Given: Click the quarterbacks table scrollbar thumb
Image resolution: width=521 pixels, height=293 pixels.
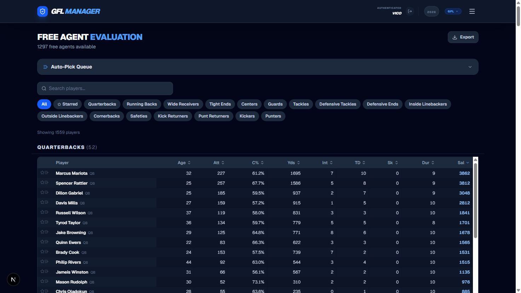Looking at the screenshot, I should point(476,201).
